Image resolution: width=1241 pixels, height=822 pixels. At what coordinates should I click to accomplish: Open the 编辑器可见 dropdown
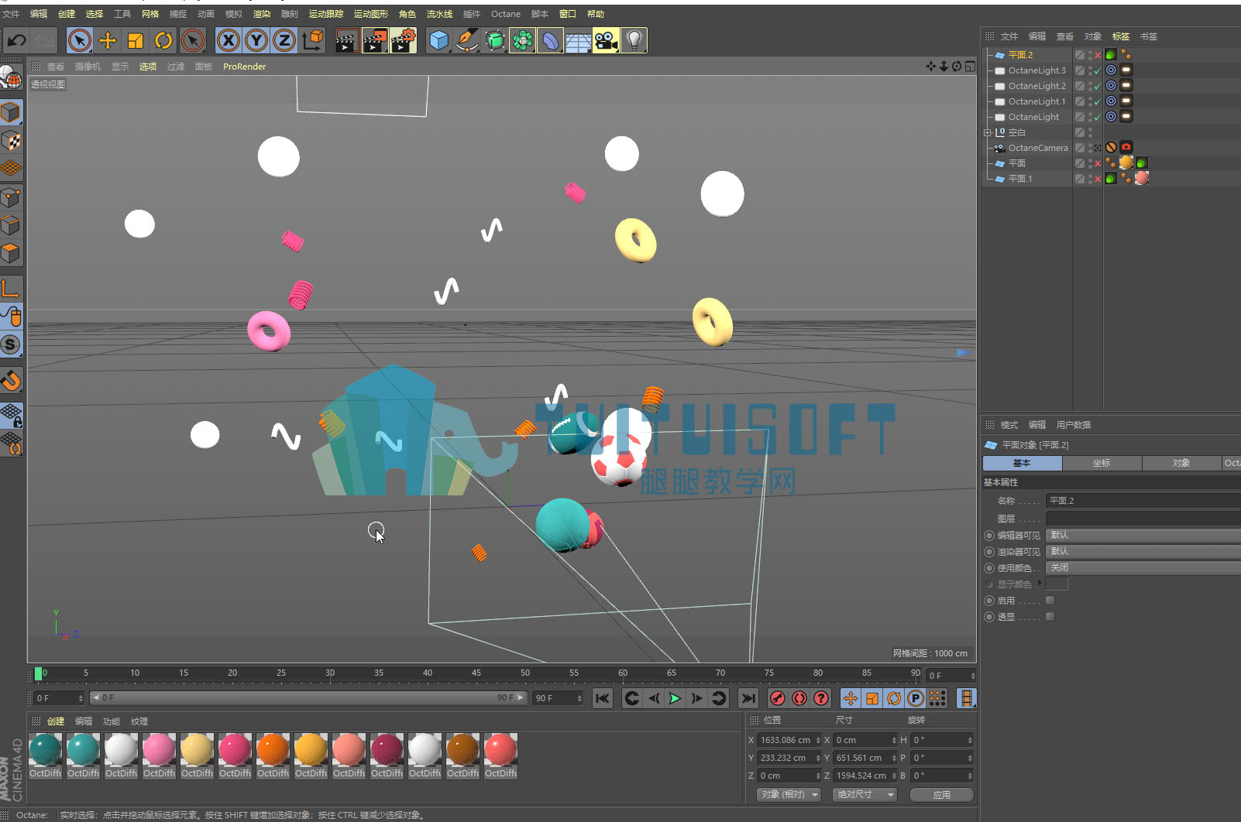[x=1143, y=536]
